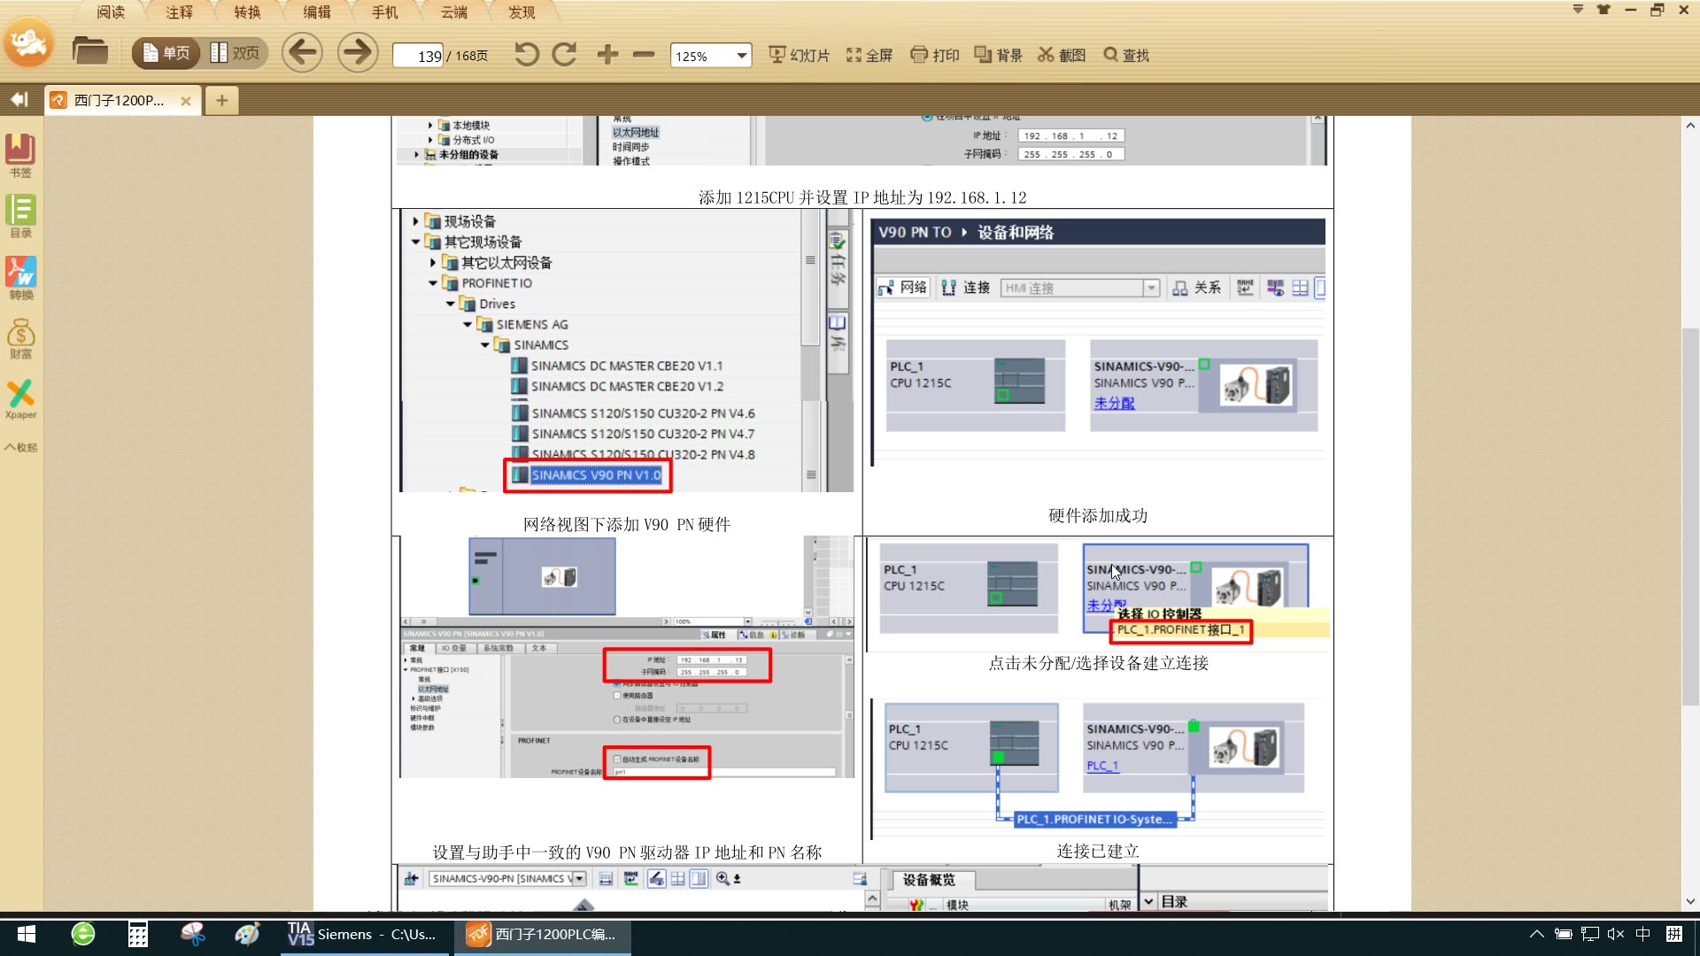Show hidden system tray icons
The height and width of the screenshot is (956, 1700).
(x=1537, y=934)
